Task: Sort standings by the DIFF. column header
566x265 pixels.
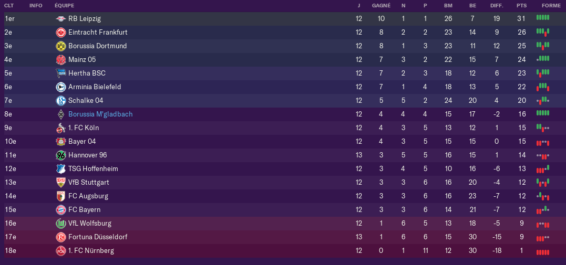Action: 497,6
